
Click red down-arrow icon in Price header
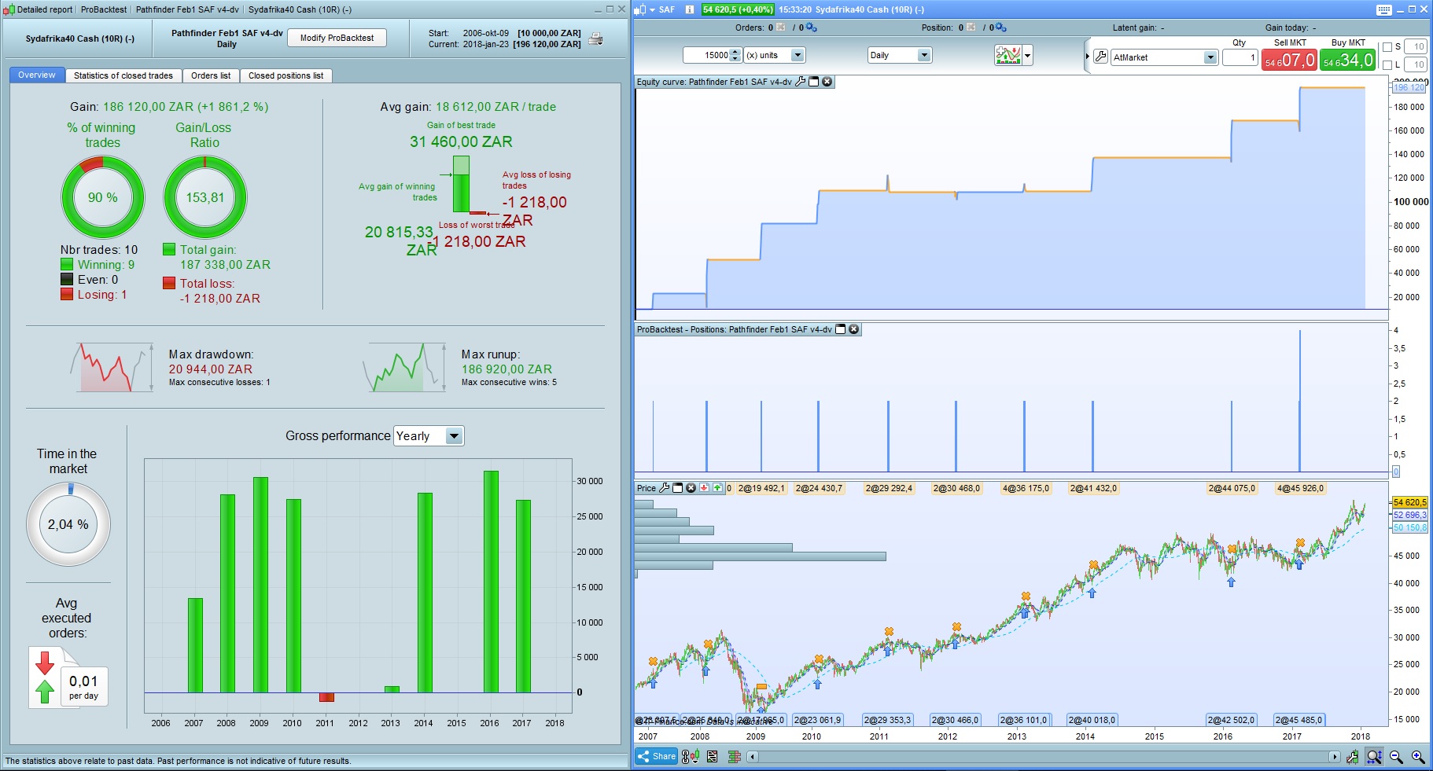point(705,488)
